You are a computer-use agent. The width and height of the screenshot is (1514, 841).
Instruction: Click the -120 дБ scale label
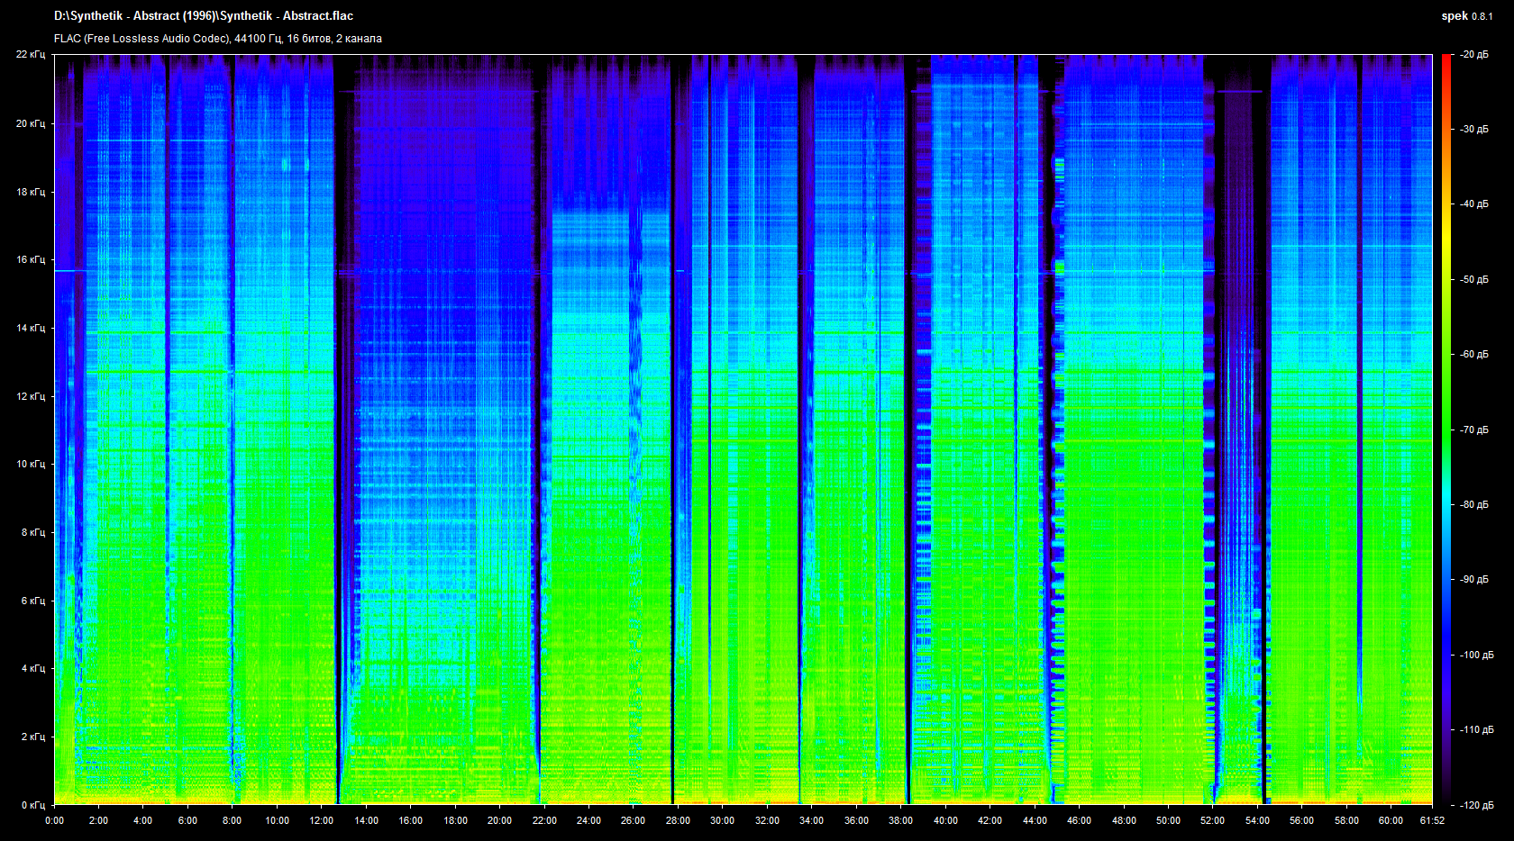pyautogui.click(x=1476, y=805)
